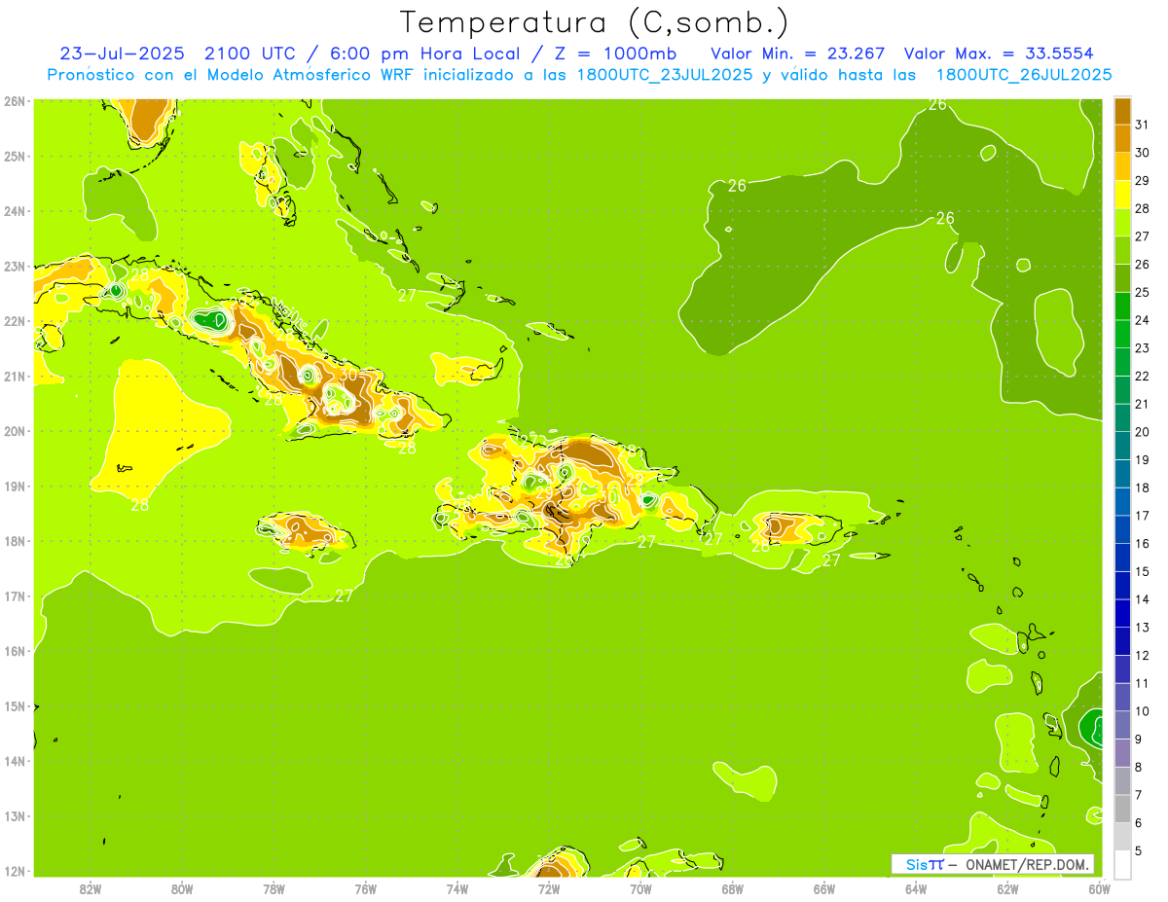Screen dimensions: 1168x902
Task: Click the color scale label '10'
Action: coord(1143,710)
